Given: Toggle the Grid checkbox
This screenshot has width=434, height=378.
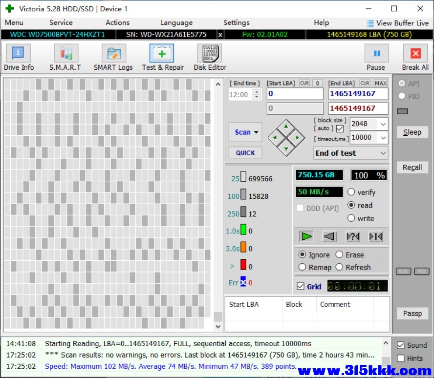Looking at the screenshot, I should pyautogui.click(x=301, y=287).
